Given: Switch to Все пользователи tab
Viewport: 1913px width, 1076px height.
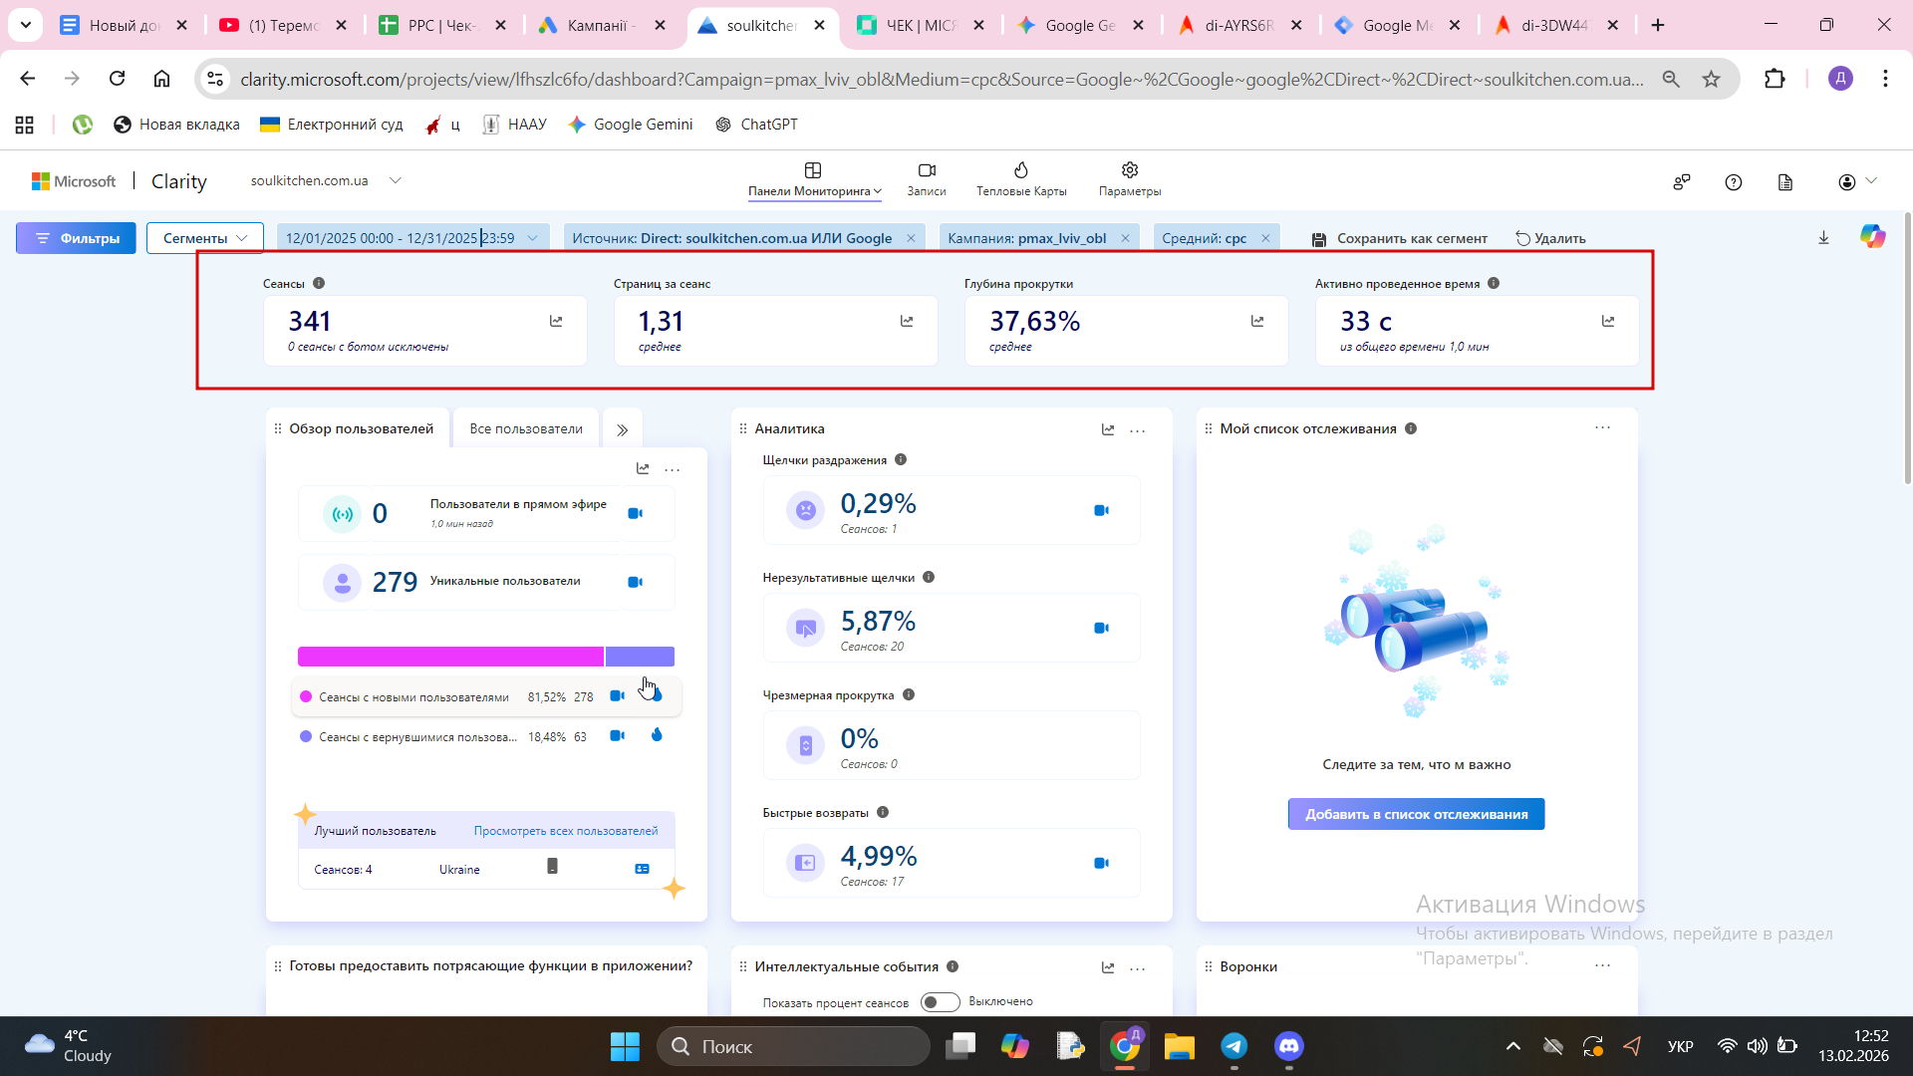Looking at the screenshot, I should [525, 428].
